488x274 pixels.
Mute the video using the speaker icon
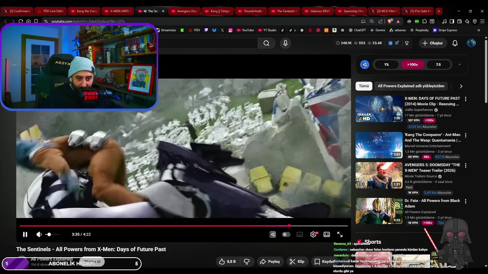point(39,234)
